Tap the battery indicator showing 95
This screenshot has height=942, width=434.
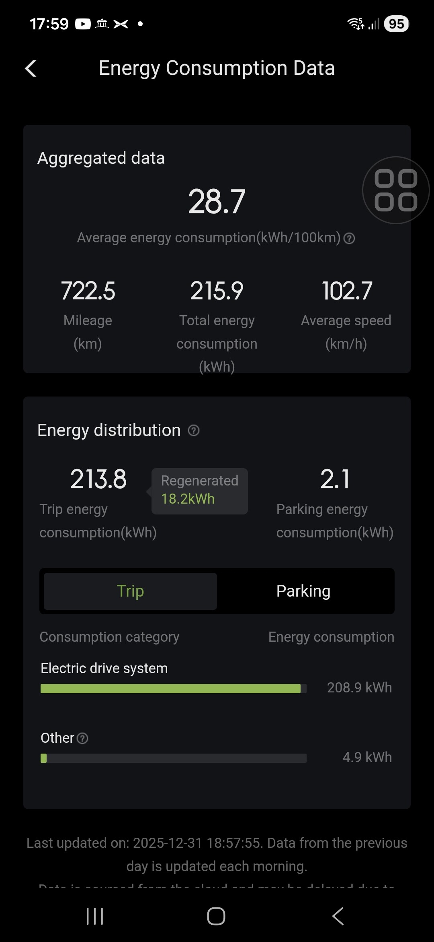396,24
